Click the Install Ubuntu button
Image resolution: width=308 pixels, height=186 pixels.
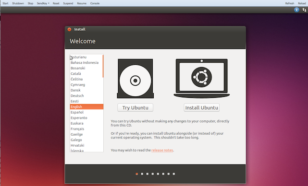202,107
